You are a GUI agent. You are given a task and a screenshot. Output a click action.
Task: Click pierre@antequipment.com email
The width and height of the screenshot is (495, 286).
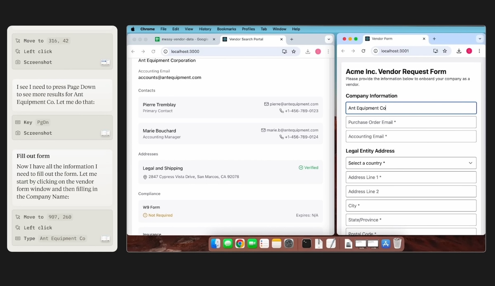coord(294,104)
